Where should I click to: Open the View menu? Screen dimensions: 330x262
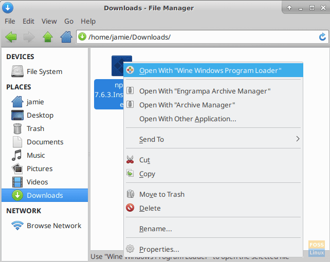[49, 21]
